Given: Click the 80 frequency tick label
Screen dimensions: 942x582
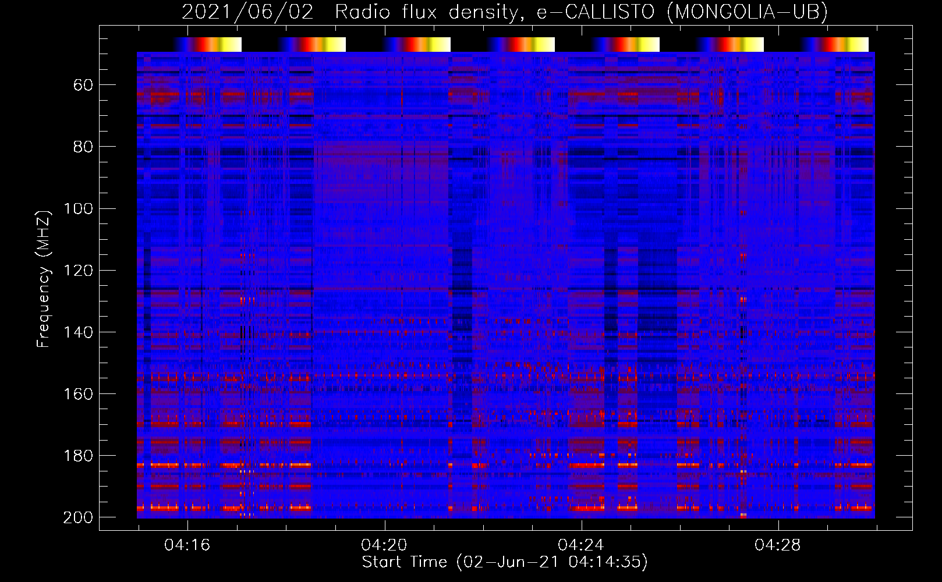Looking at the screenshot, I should click(83, 147).
